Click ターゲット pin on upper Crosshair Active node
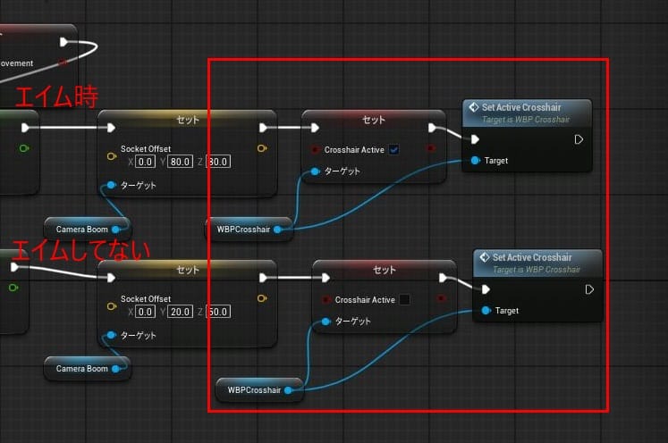Screen dimensions: 668x443 point(316,171)
